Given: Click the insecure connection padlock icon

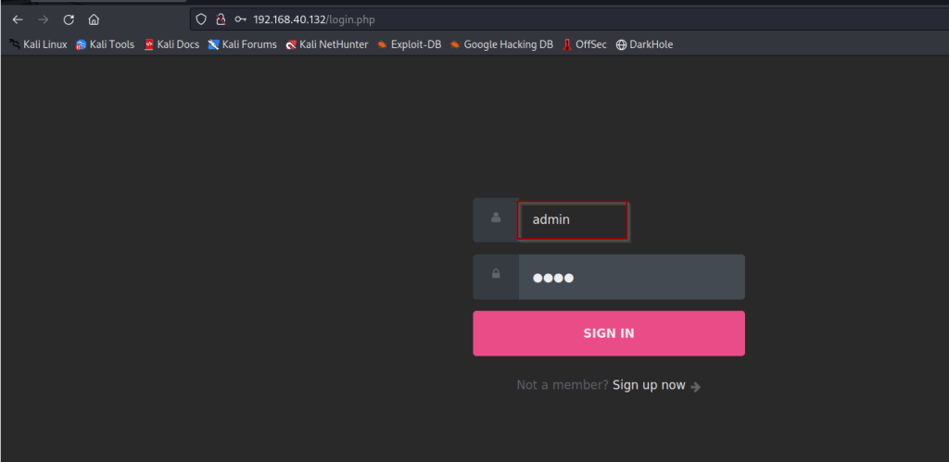Looking at the screenshot, I should (221, 19).
